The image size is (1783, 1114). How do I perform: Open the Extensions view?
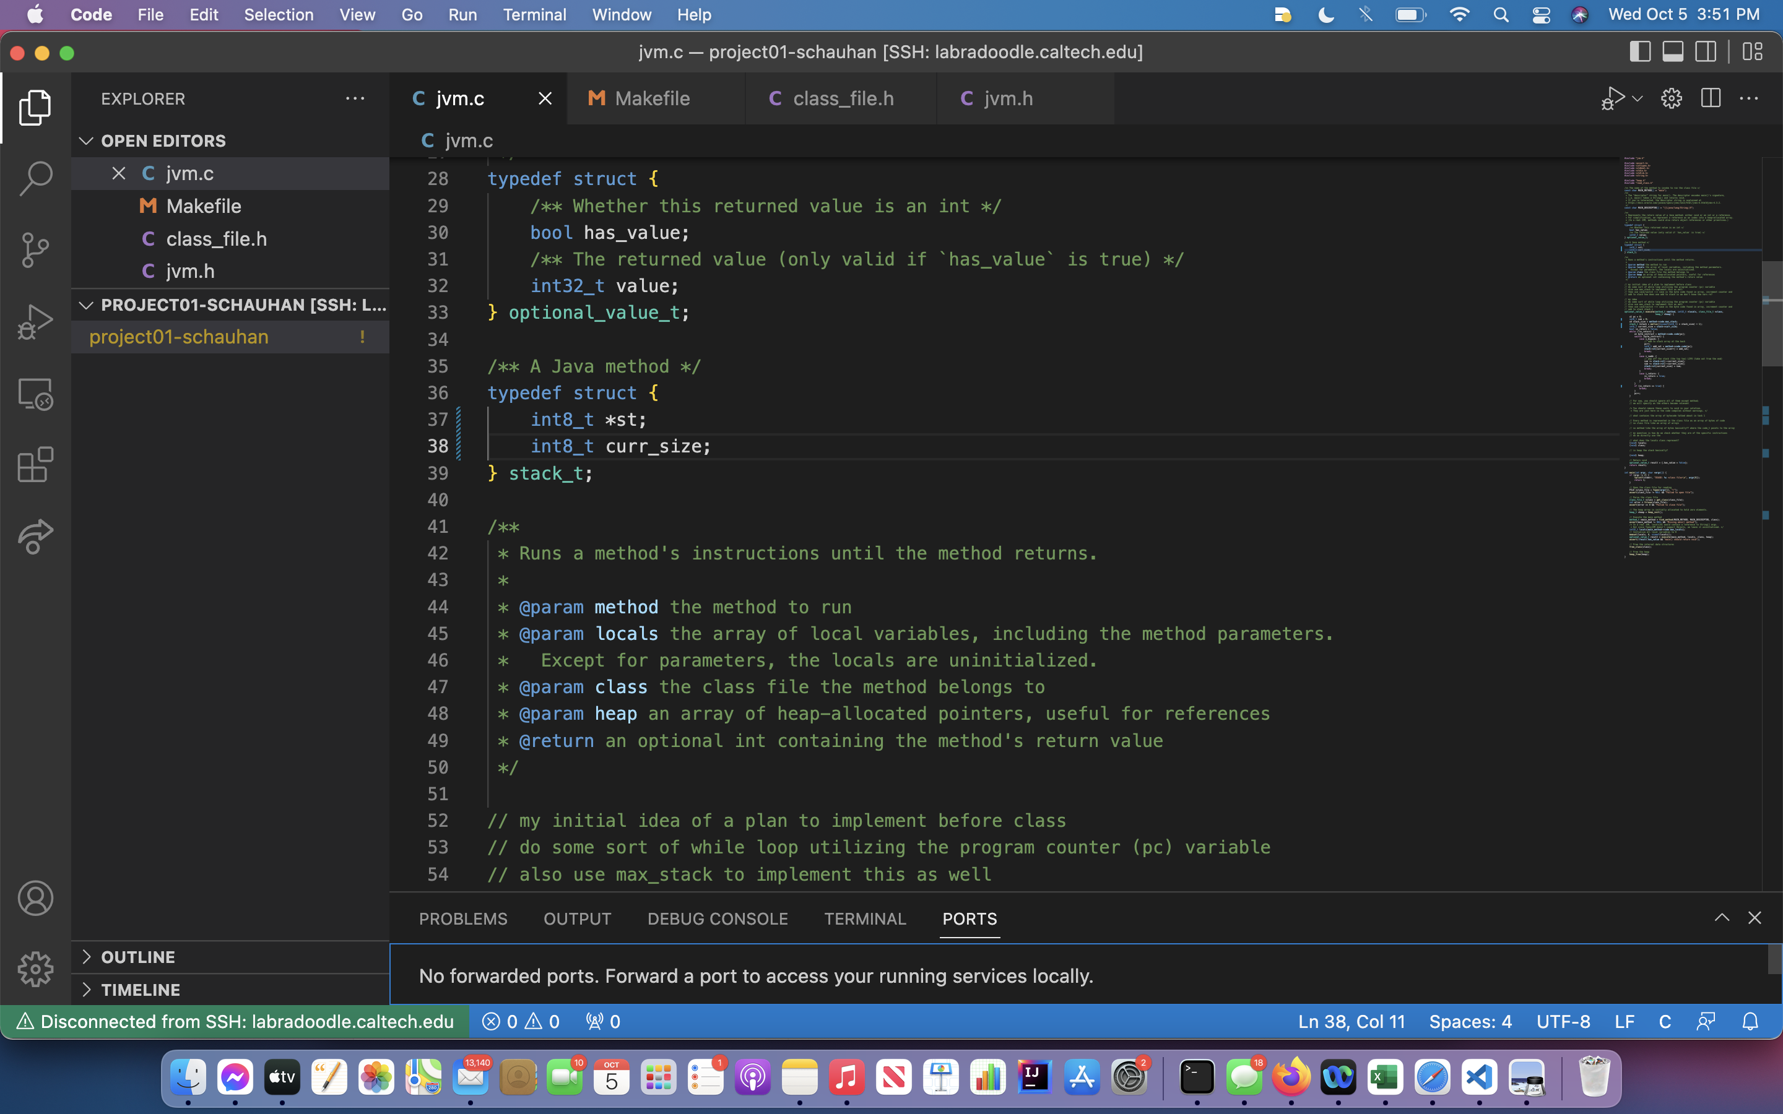coord(35,465)
